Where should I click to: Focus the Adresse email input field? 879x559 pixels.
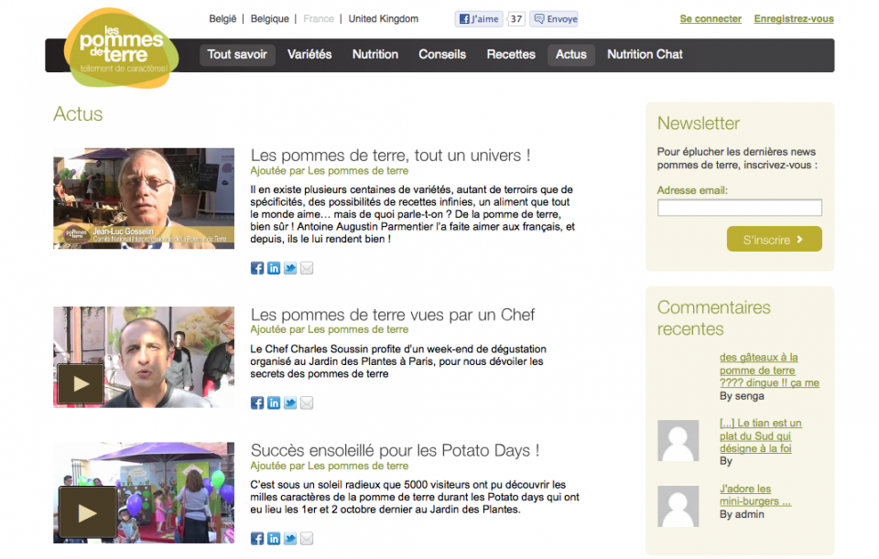[740, 208]
